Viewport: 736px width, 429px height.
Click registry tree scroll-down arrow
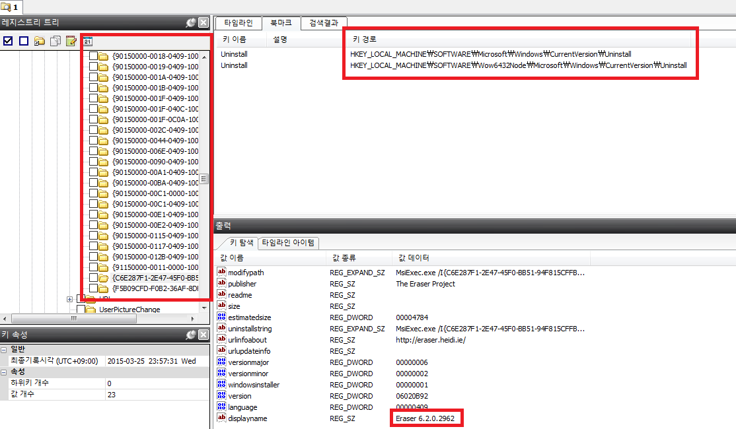click(x=204, y=308)
